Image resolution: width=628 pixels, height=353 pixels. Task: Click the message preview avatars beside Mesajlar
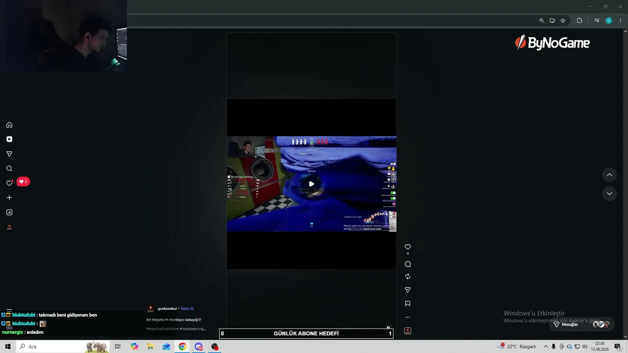601,324
